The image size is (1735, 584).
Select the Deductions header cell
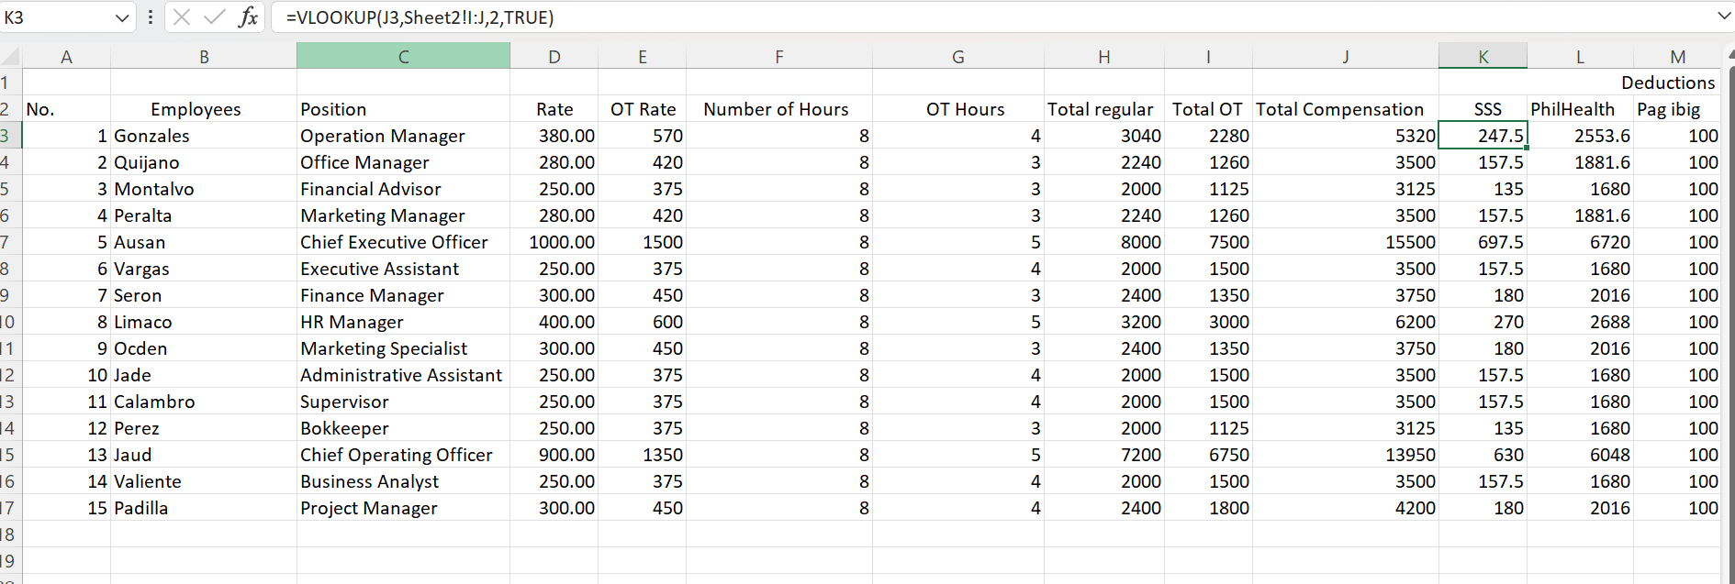1667,83
